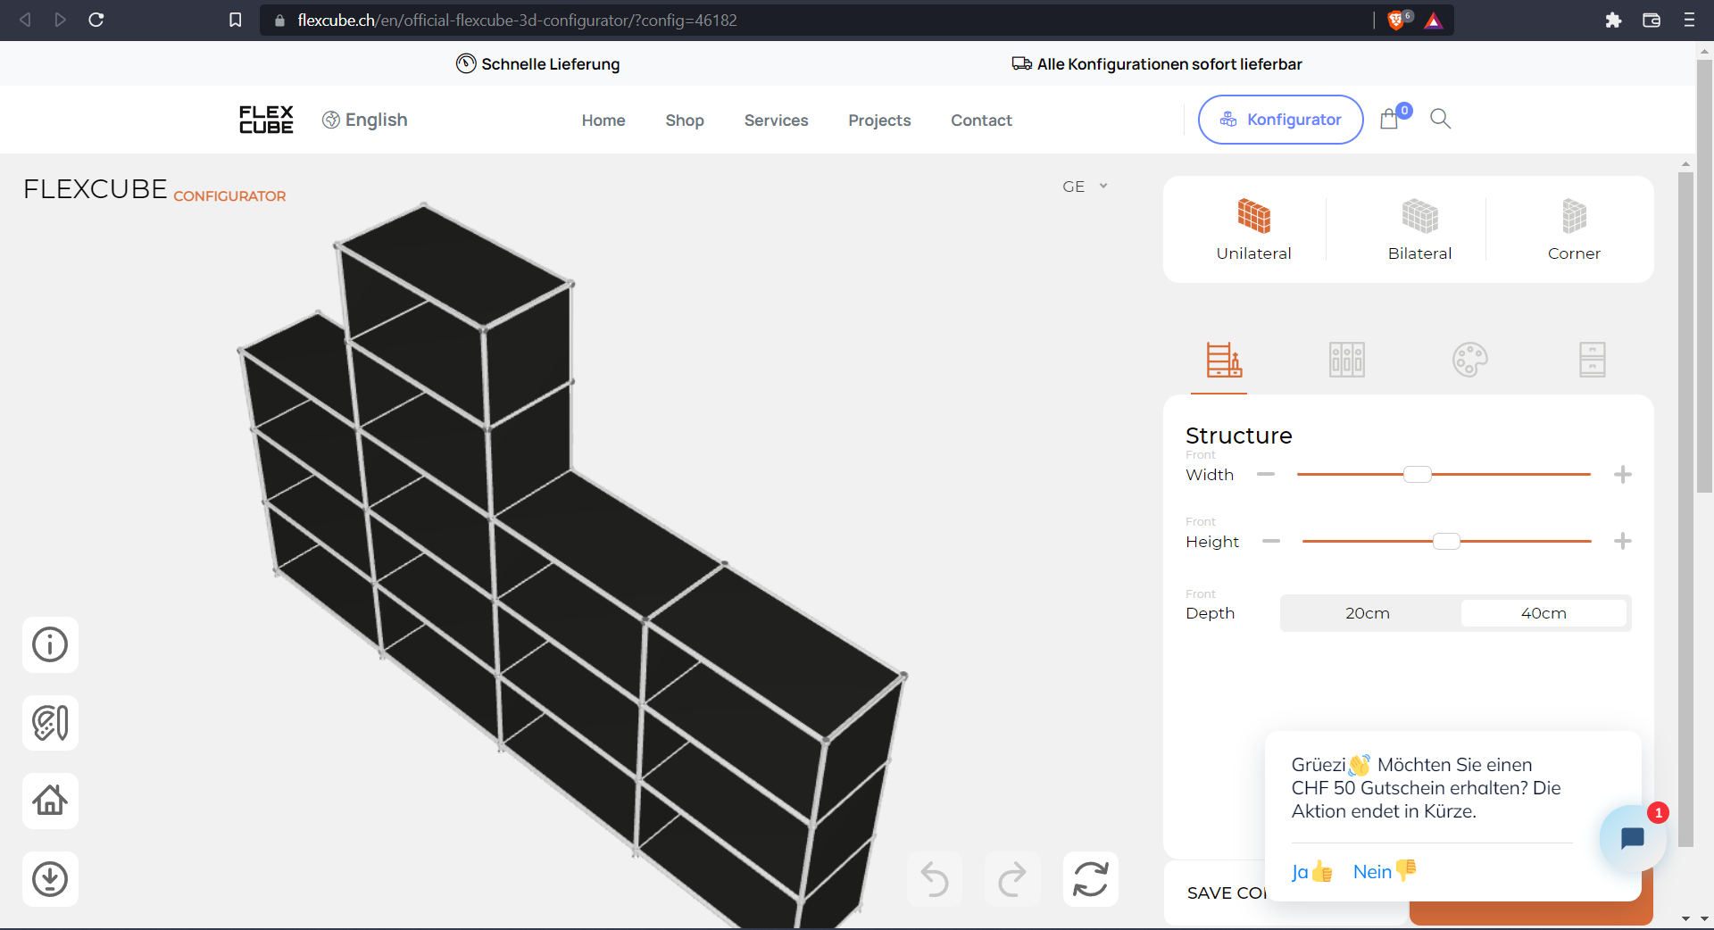Click Alle Konfigurationen sofort lieferbar text
1714x930 pixels.
tap(1169, 64)
